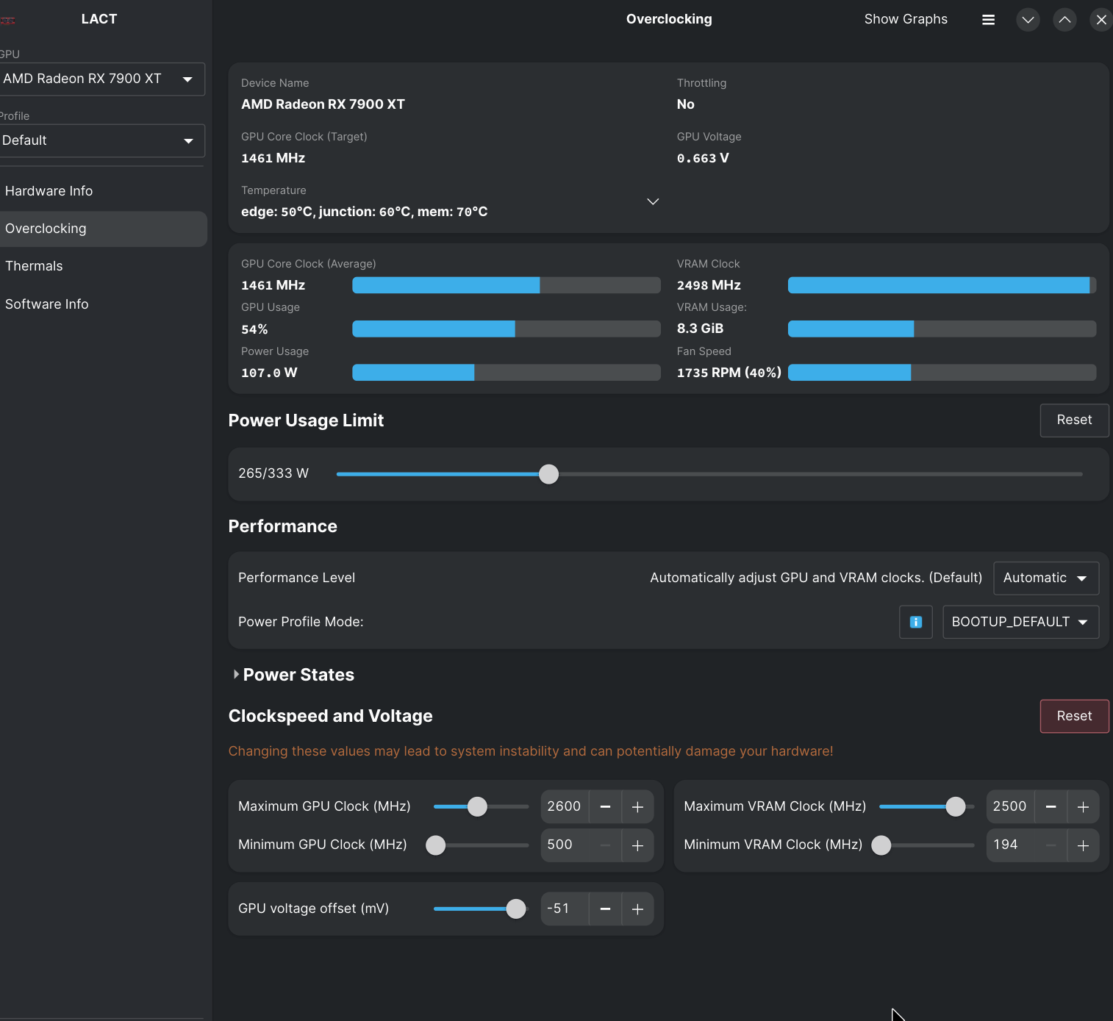Image resolution: width=1113 pixels, height=1021 pixels.
Task: Click the 265/333 W power limit value
Action: [273, 473]
